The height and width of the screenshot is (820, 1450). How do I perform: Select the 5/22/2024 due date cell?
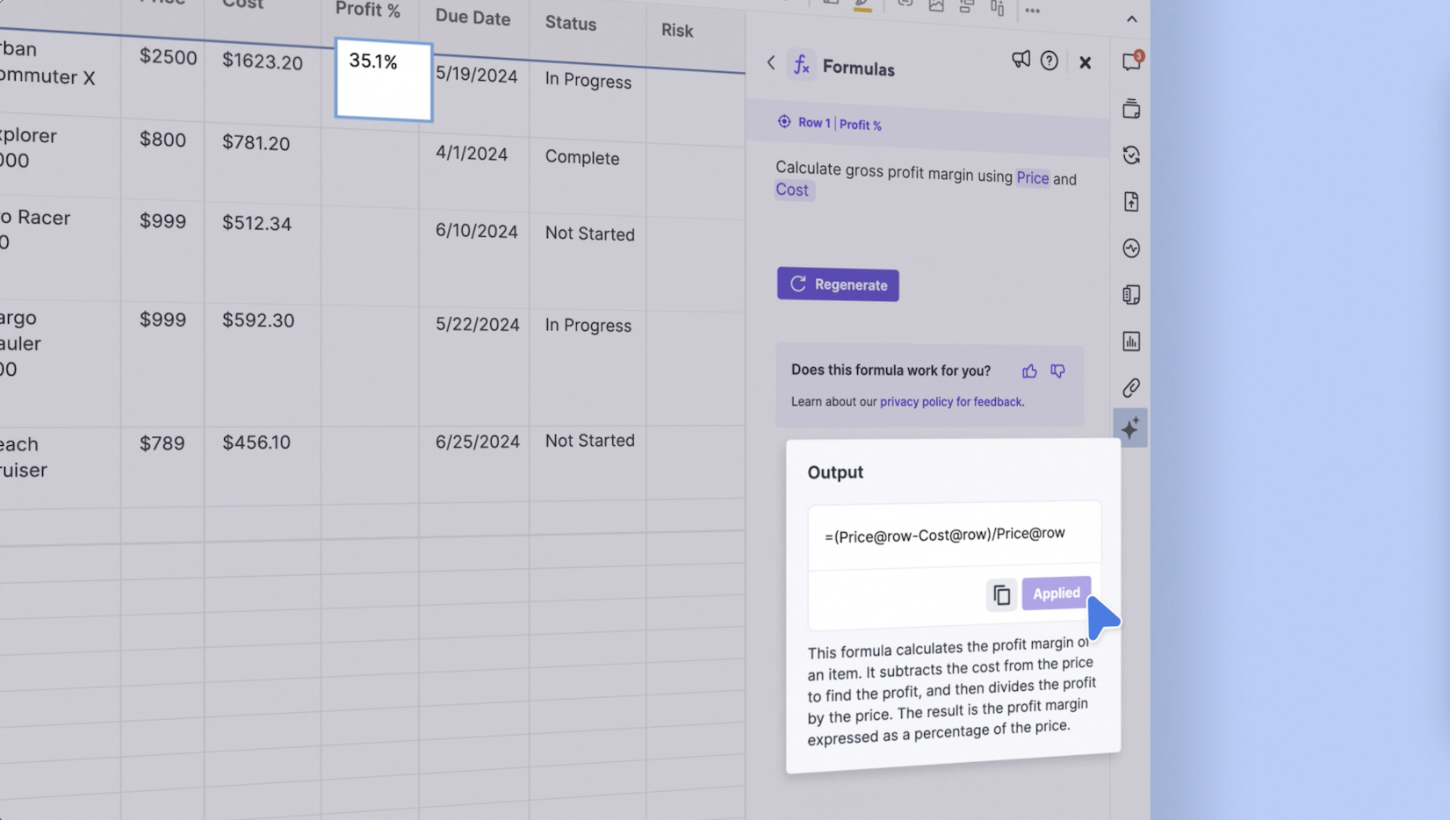point(474,367)
